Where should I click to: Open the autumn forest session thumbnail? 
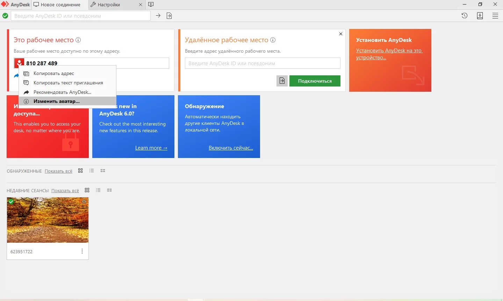48,220
